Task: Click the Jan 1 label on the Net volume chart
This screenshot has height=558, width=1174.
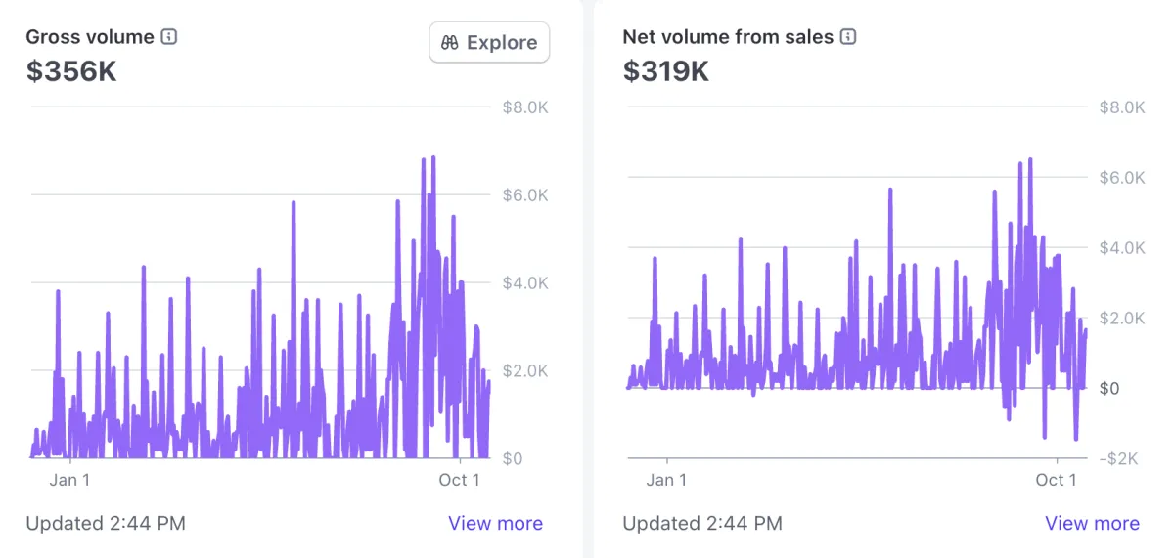Action: coord(666,479)
